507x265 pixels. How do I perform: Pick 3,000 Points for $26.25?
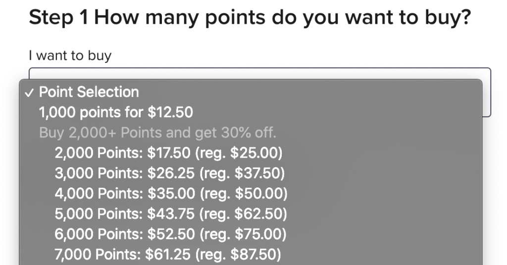pos(170,174)
